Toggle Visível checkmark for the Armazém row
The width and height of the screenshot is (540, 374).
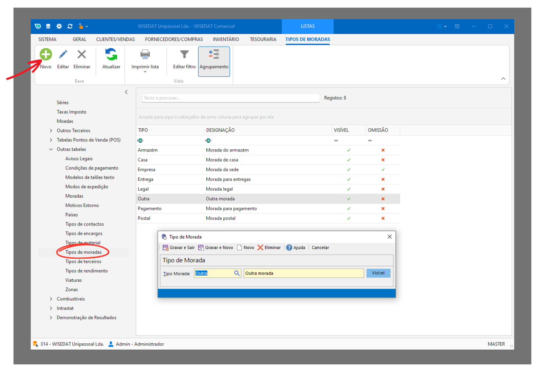(x=348, y=150)
